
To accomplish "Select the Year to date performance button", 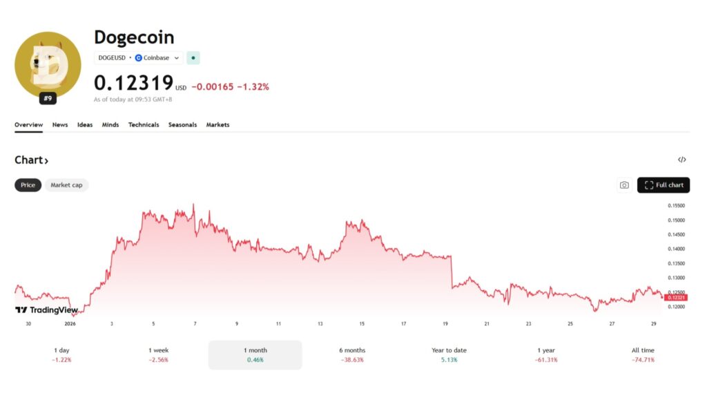I will pos(448,354).
